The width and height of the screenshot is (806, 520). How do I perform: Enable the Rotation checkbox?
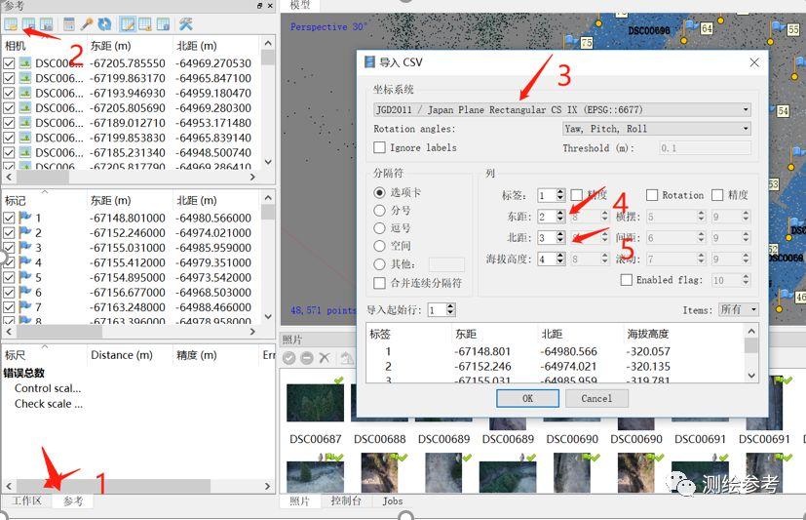pyautogui.click(x=652, y=195)
